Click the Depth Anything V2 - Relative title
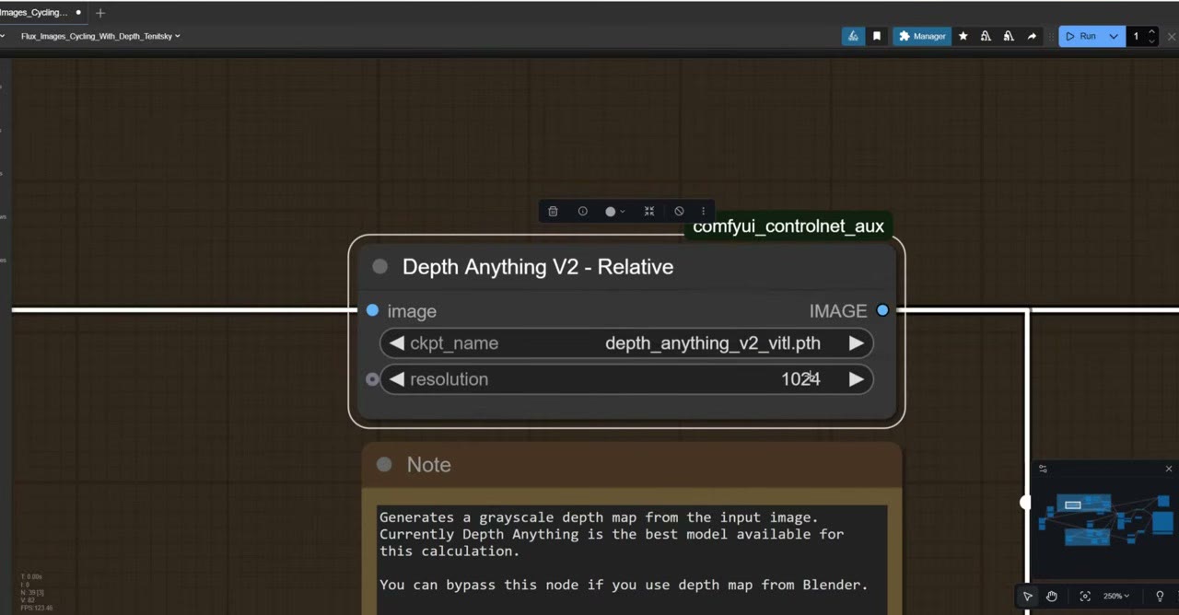1179x615 pixels. click(x=538, y=267)
